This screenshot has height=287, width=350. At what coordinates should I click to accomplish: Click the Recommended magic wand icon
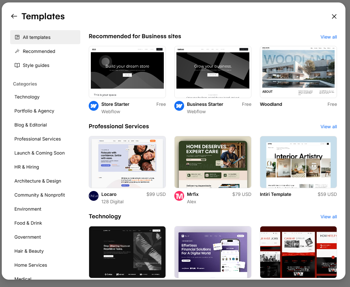tap(17, 51)
